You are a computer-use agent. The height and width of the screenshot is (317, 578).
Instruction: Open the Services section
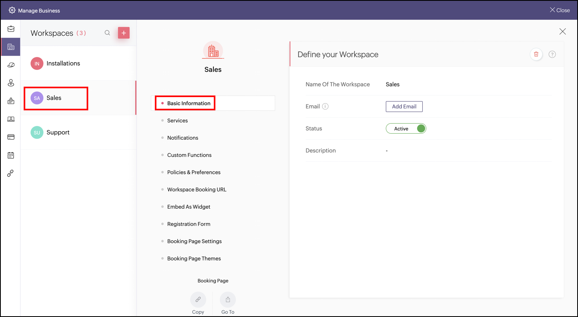point(177,120)
